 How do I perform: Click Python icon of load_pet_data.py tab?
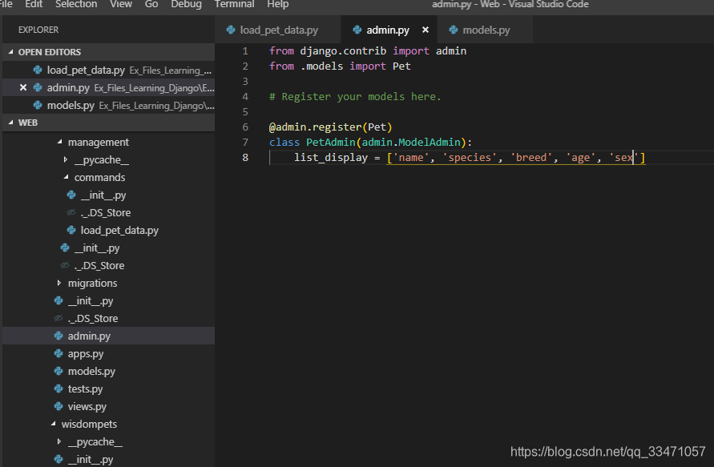[231, 30]
